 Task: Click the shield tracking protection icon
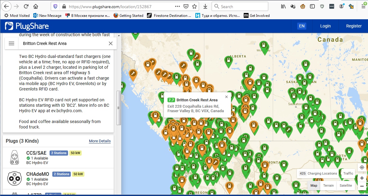click(x=55, y=6)
